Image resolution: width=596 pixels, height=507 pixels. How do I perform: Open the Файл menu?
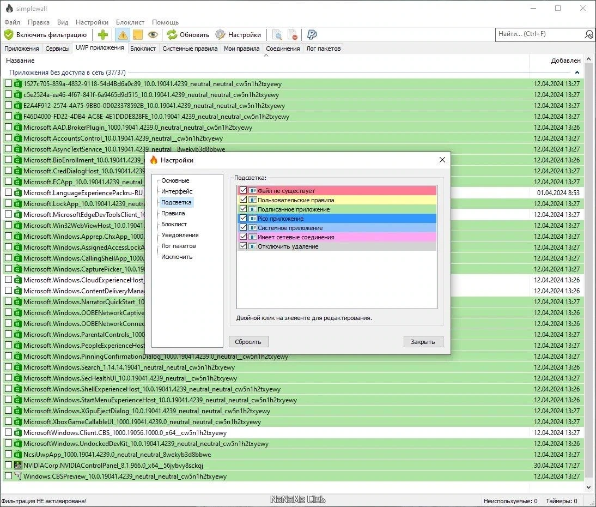point(12,22)
